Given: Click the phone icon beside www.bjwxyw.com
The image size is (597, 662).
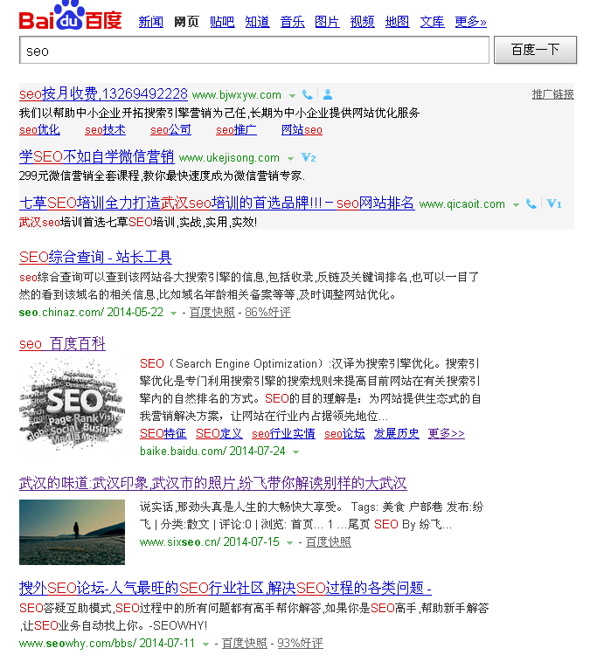Looking at the screenshot, I should click(308, 94).
